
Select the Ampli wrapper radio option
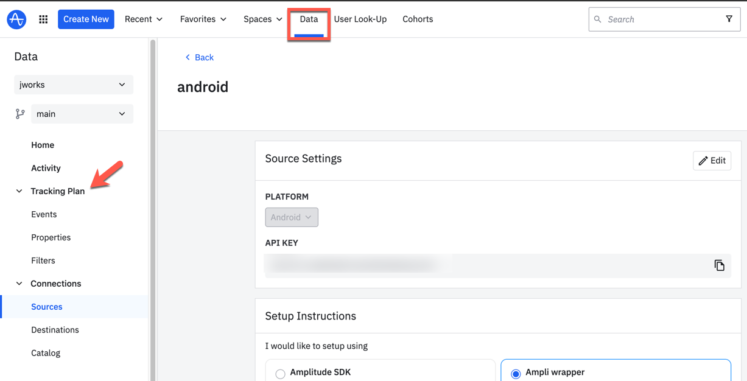coord(516,374)
